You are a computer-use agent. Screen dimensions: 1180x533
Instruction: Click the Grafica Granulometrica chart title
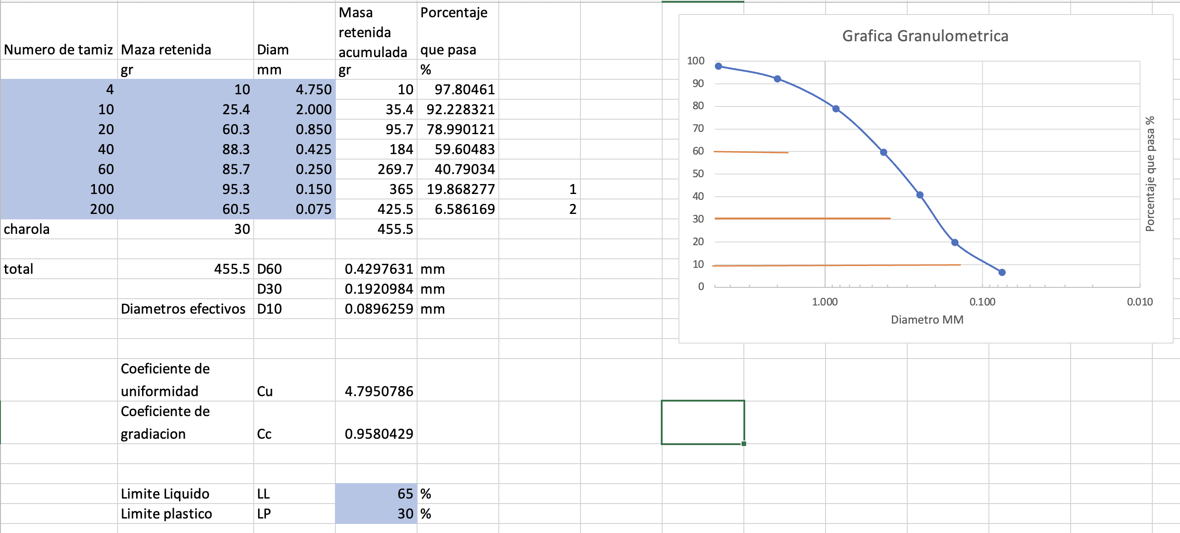925,36
